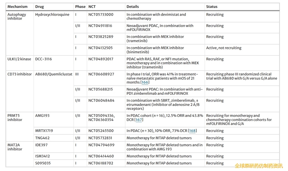Image resolution: width=288 pixels, height=171 pixels.
Task: Open citation link 167
Action: pos(139,120)
